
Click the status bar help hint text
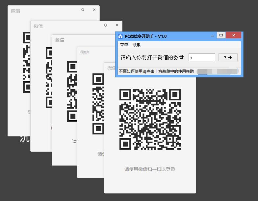click(x=156, y=71)
